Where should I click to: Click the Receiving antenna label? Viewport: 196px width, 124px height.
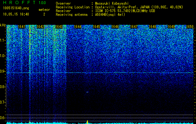click(x=72, y=15)
